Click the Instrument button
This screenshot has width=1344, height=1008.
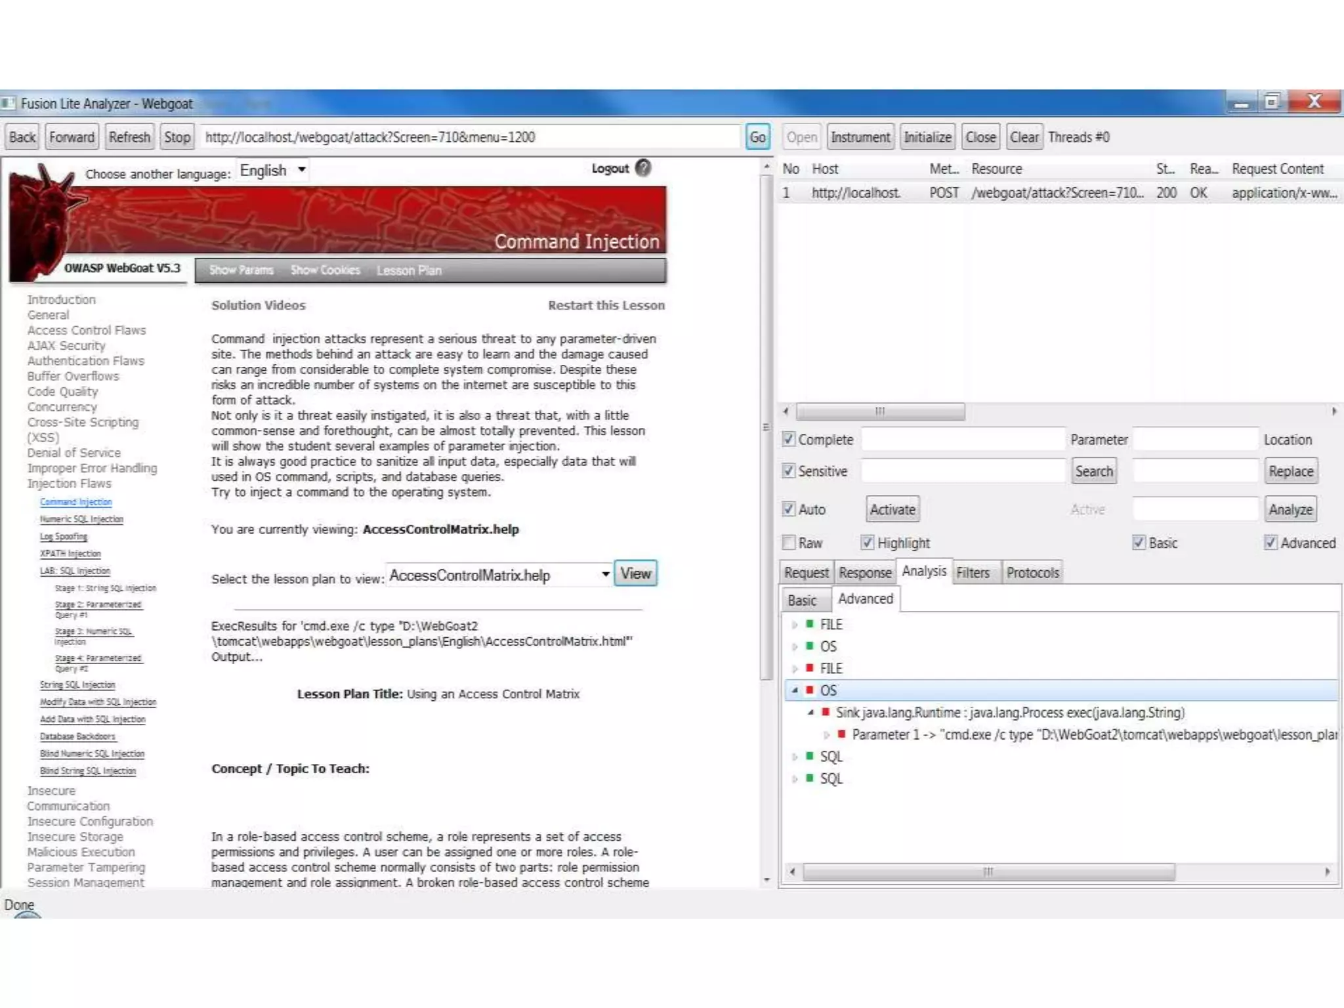860,137
